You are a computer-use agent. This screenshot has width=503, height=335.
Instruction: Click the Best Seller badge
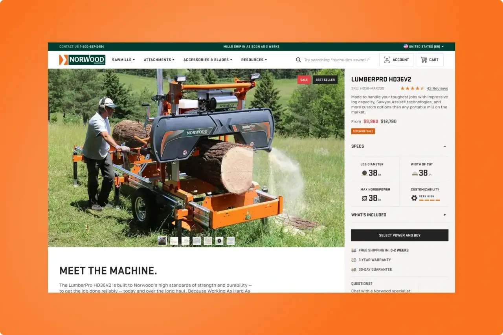point(325,80)
